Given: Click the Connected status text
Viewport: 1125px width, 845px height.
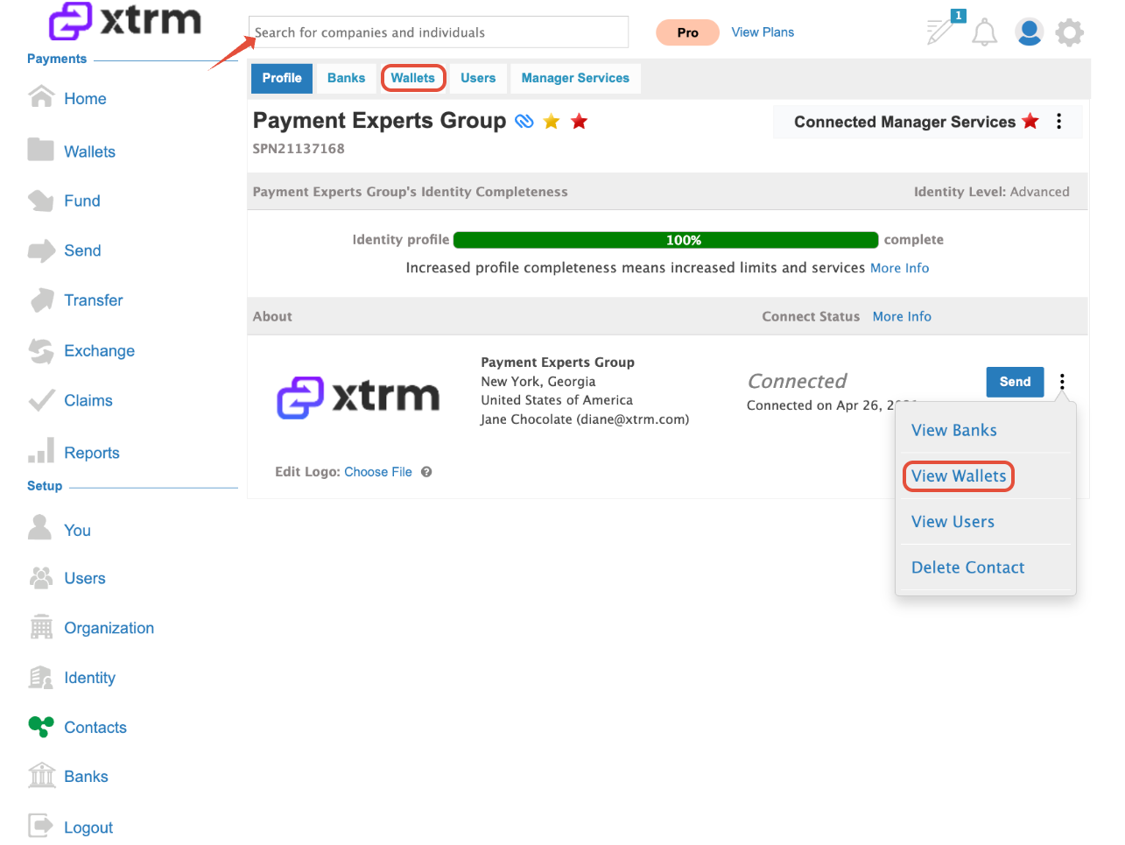Looking at the screenshot, I should [x=798, y=381].
